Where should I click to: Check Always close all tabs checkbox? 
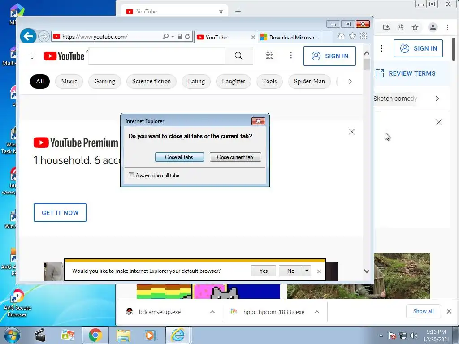pos(131,176)
